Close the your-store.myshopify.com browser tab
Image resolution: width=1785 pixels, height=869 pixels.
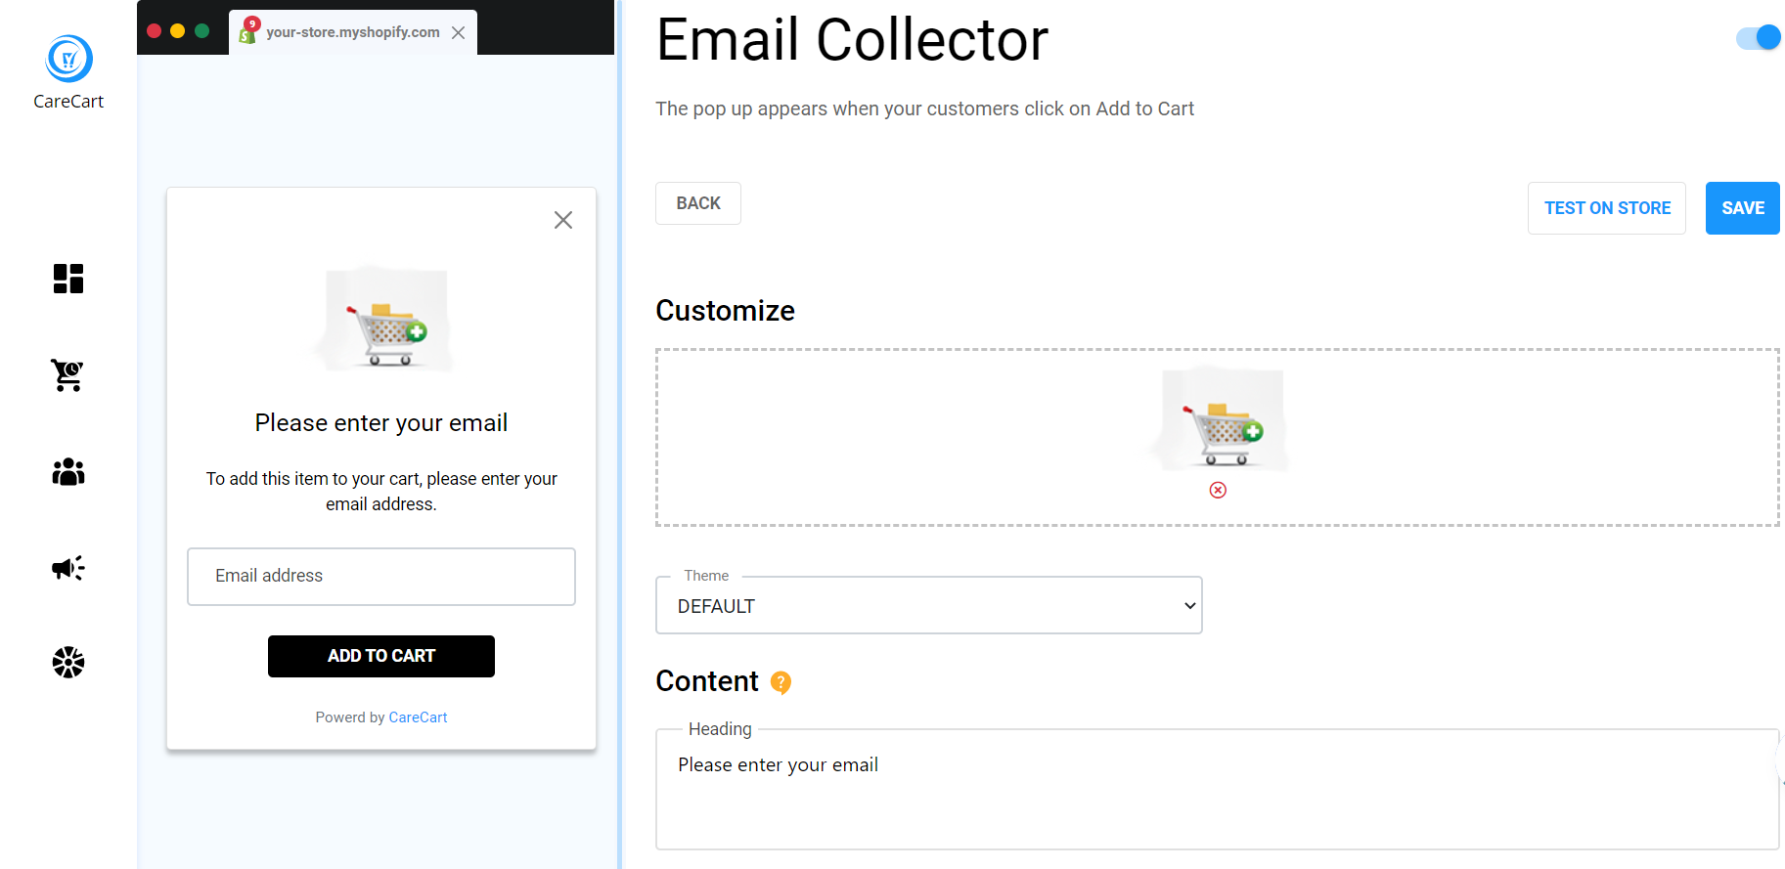459,32
